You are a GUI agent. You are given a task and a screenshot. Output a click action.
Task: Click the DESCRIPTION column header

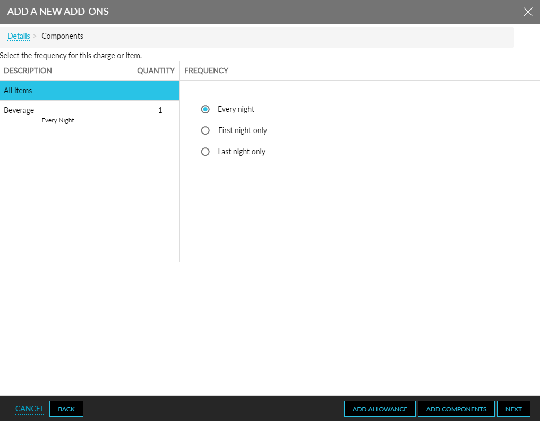click(x=28, y=71)
